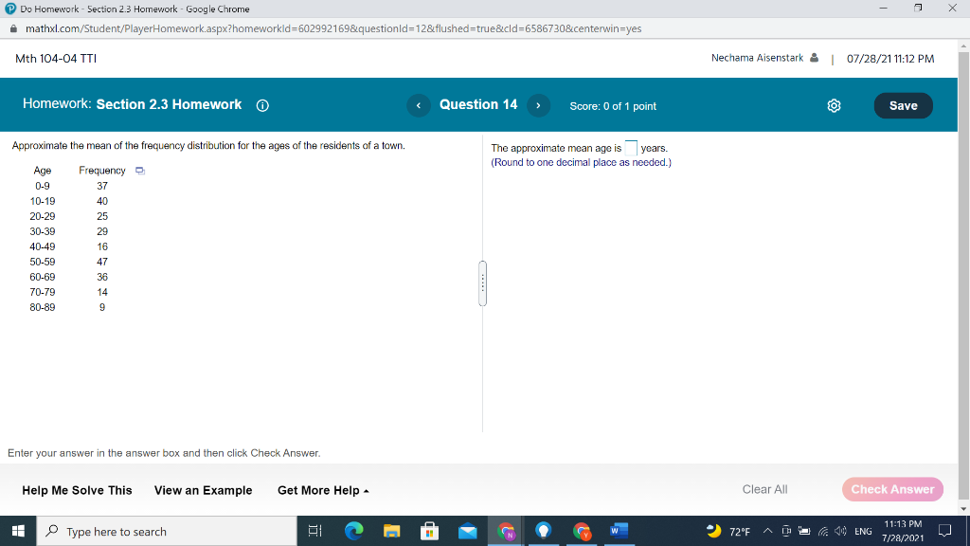The width and height of the screenshot is (970, 546).
Task: Launch Microsoft Edge from the taskbar
Action: tap(354, 531)
